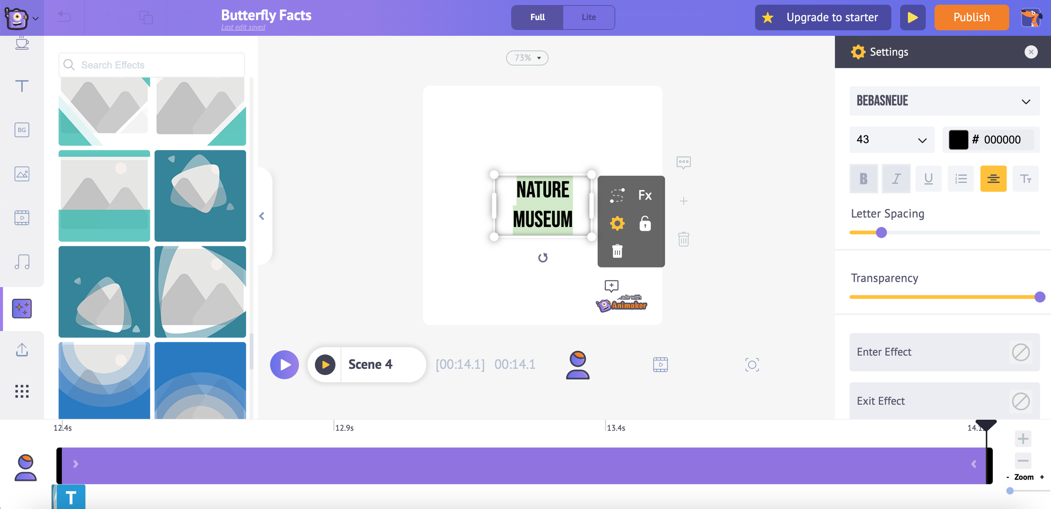Viewport: 1051px width, 509px height.
Task: Open the Animaker logo menu
Action: coord(21,18)
